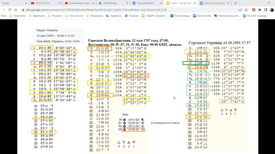The image size is (275, 154).
Task: Open the Перевести translate bookmark
Action: point(114,16)
